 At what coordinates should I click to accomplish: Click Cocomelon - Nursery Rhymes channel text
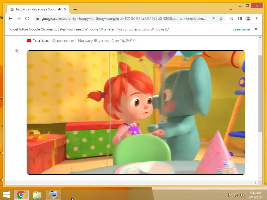point(80,40)
